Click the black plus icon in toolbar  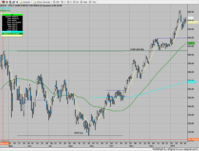[x=17, y=2]
